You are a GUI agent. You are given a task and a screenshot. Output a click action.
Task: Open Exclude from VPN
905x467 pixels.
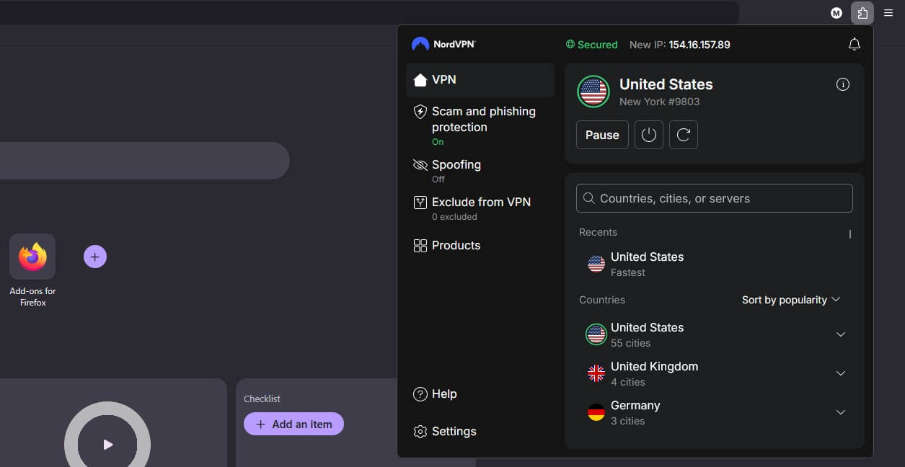480,208
